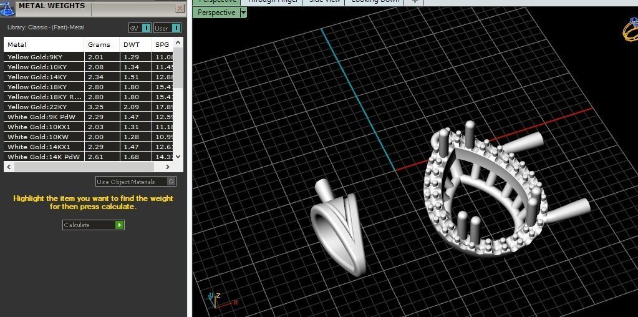Click the 2.00 grams value for 10KW
638x317 pixels.
[95, 137]
